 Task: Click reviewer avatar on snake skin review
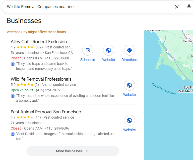13,134
